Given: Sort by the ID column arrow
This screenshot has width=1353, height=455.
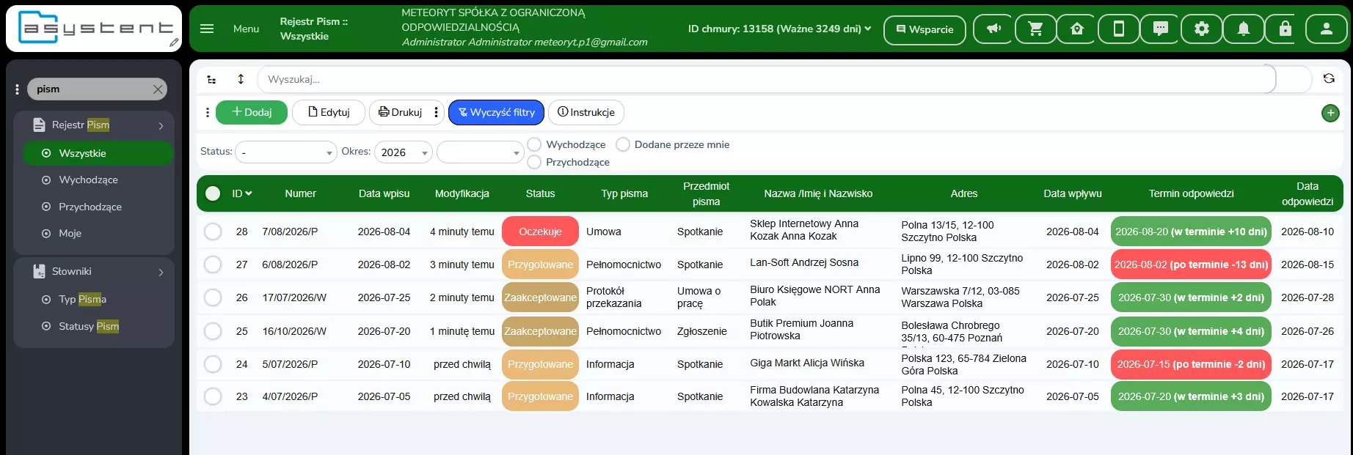Looking at the screenshot, I should [x=249, y=193].
